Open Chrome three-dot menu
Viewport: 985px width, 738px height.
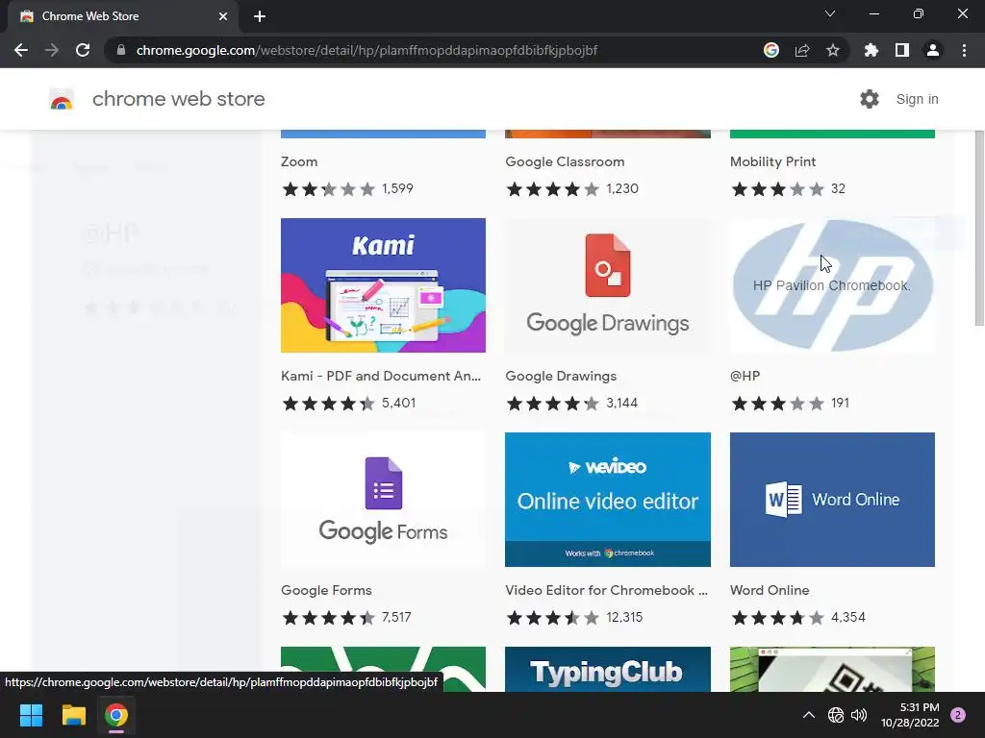coord(964,50)
